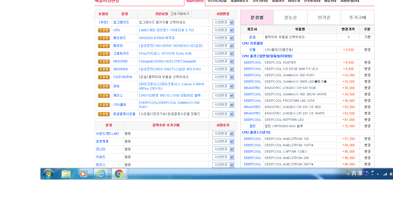Select DEEPCOOL GAMMAXX 400 SNOW WHITE

(296, 94)
